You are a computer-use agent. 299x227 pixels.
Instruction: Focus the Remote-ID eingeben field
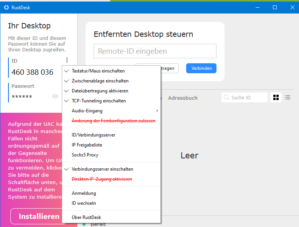coord(155,51)
